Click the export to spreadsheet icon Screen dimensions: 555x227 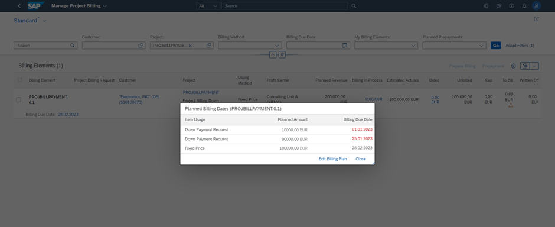click(x=525, y=66)
